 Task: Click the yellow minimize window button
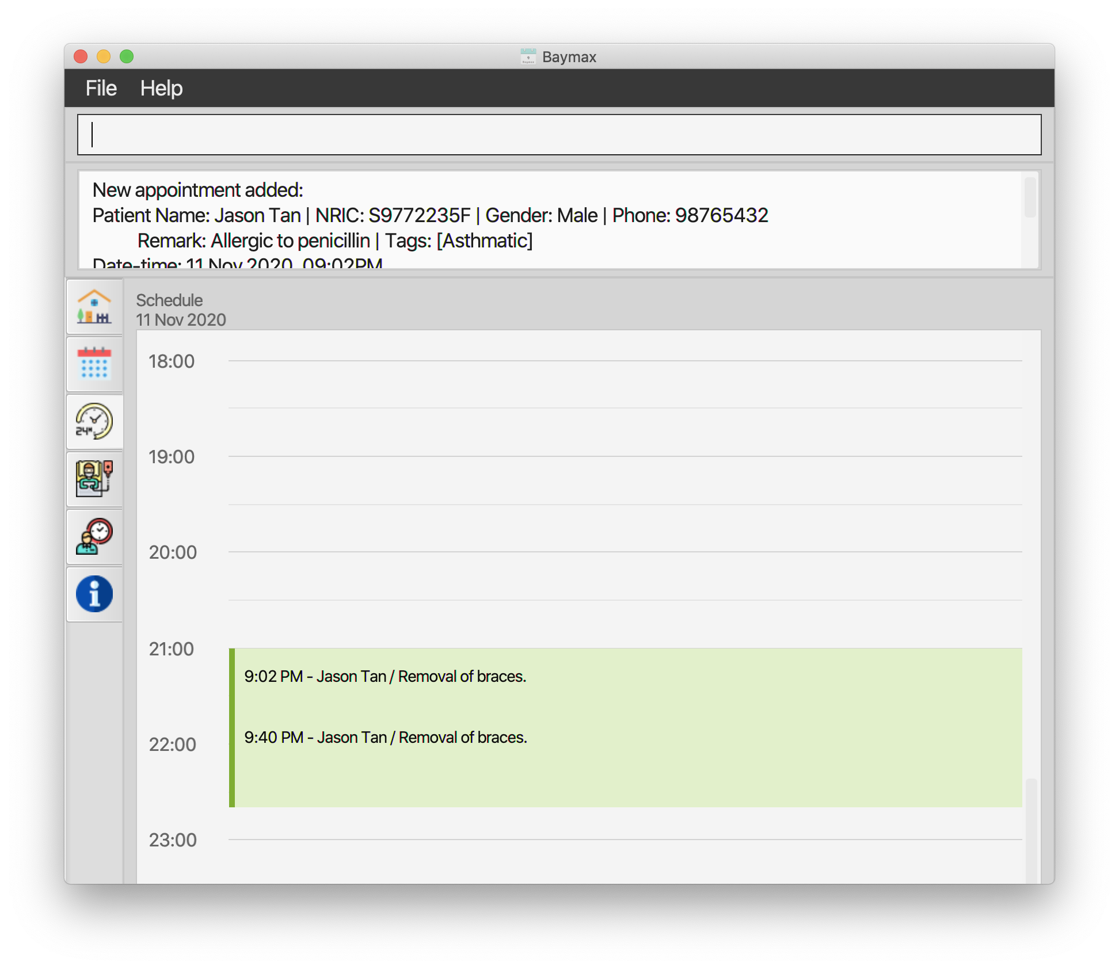(104, 56)
